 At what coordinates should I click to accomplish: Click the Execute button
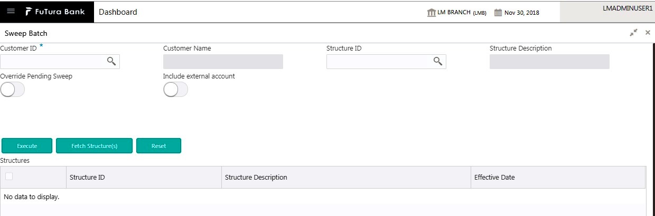[x=27, y=146]
